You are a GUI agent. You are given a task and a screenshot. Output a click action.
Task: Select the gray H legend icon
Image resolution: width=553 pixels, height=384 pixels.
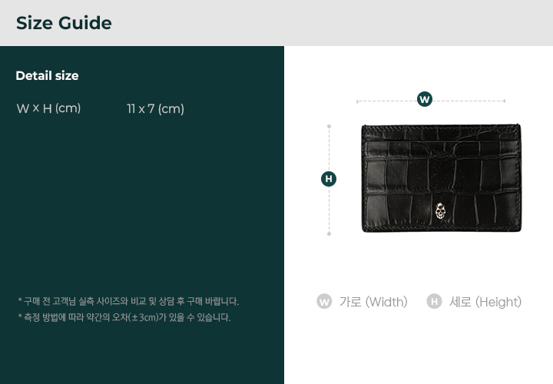pyautogui.click(x=434, y=302)
